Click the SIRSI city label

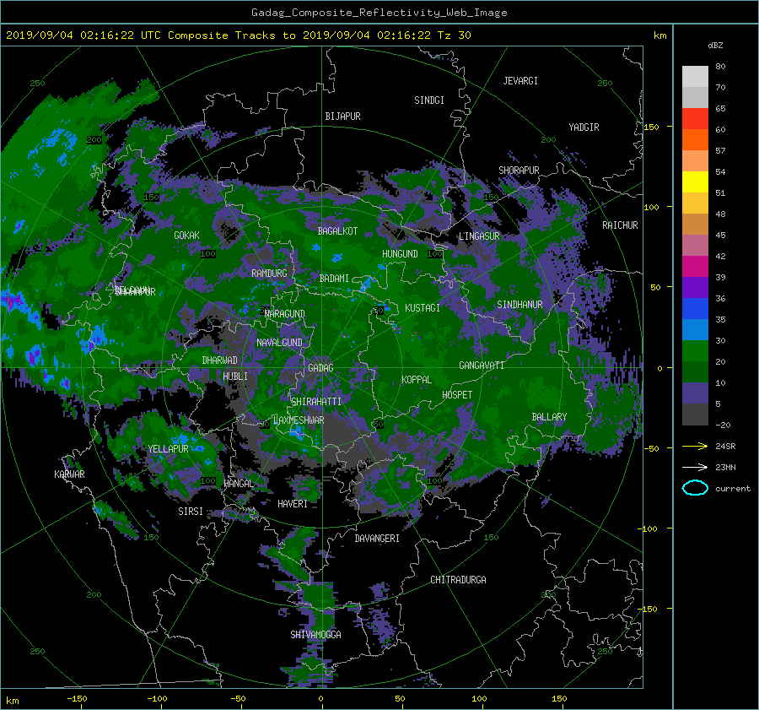191,512
